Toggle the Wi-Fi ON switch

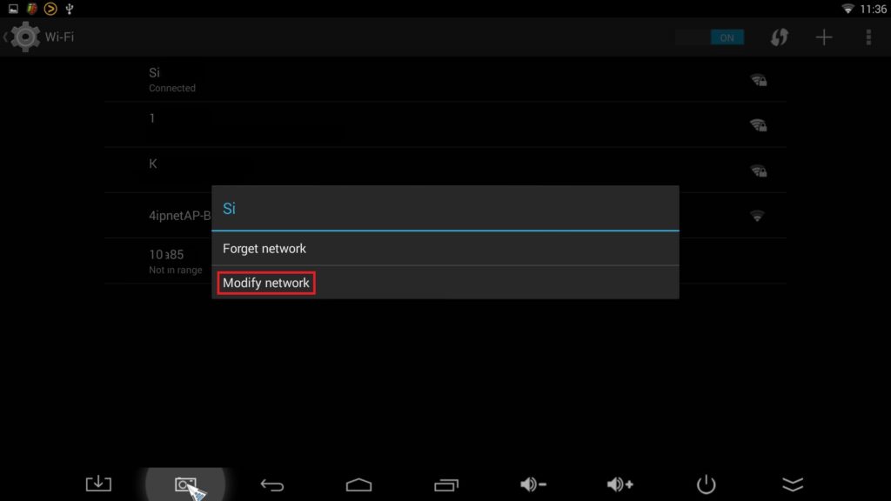point(710,37)
